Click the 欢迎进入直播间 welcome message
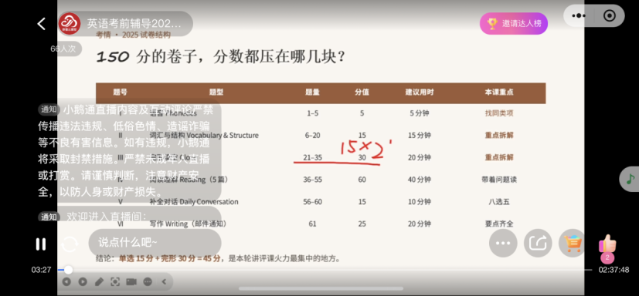This screenshot has width=639, height=296. point(107,217)
